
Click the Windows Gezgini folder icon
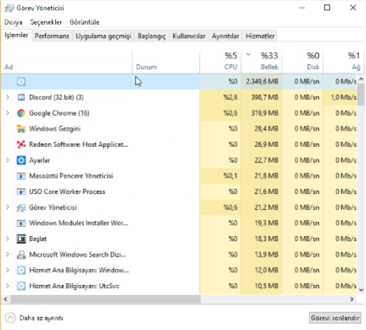pyautogui.click(x=21, y=129)
